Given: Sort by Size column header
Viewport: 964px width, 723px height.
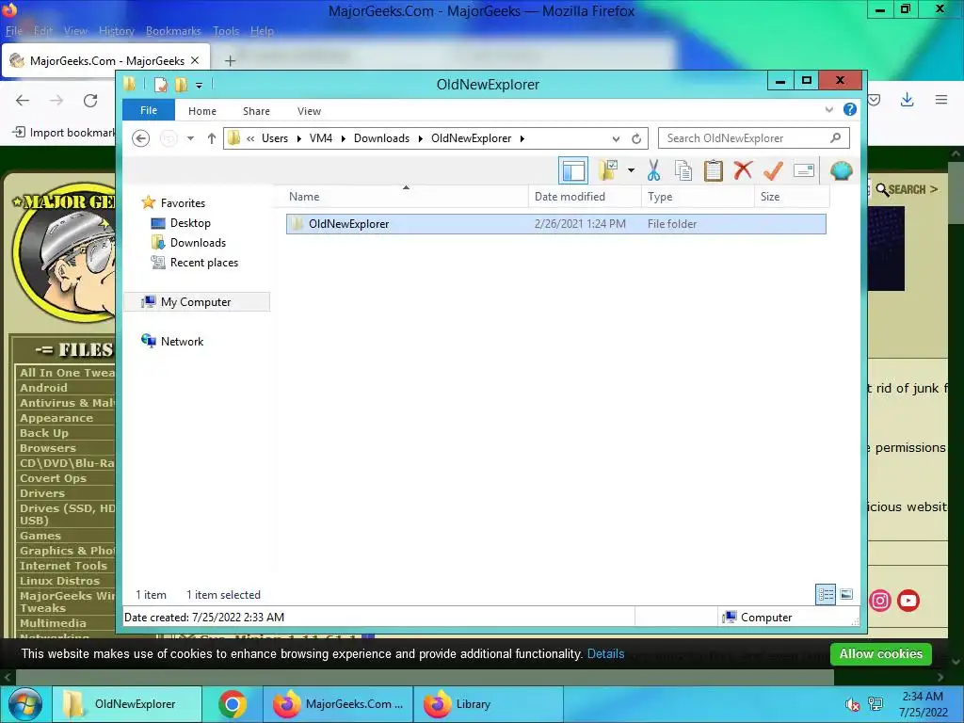Looking at the screenshot, I should tap(792, 197).
